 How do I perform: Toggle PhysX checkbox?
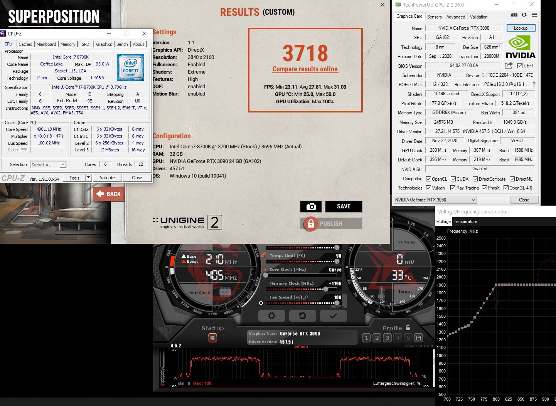coord(484,188)
